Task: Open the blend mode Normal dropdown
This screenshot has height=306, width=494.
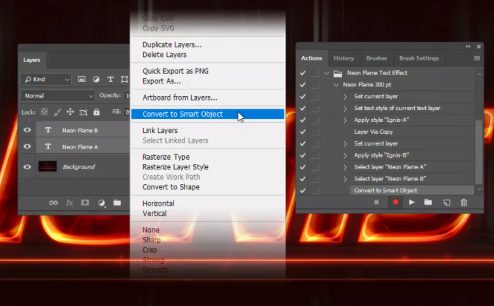Action: pyautogui.click(x=59, y=96)
